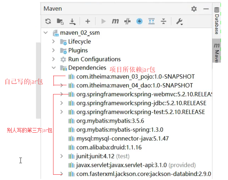The width and height of the screenshot is (228, 180).
Task: Toggle Skip Tests Mode lightning icon
Action: pyautogui.click(x=139, y=22)
